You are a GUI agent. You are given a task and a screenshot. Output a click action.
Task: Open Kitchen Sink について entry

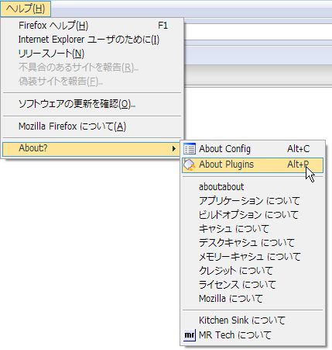point(252,321)
